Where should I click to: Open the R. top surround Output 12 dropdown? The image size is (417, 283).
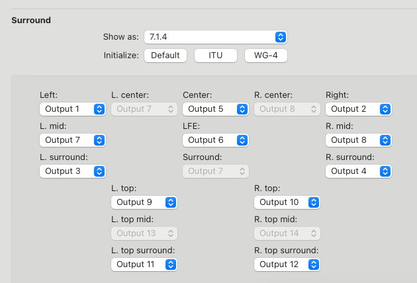(x=287, y=264)
